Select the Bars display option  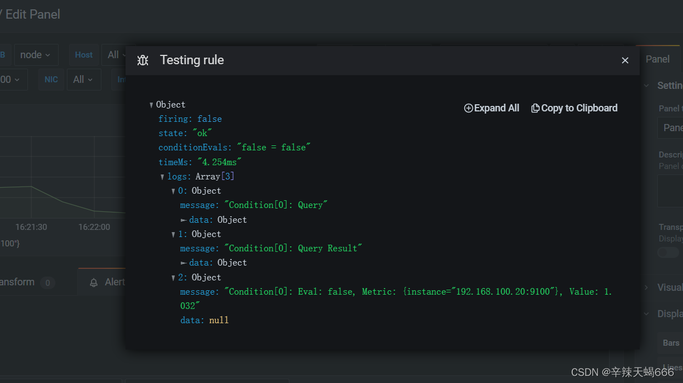pos(671,343)
